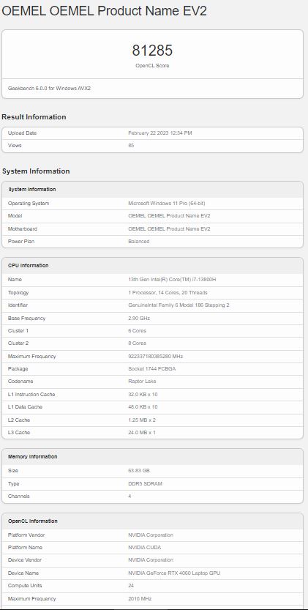The width and height of the screenshot is (308, 610).
Task: Click the Platform Name NVIDIA CUDA value
Action: click(x=145, y=548)
